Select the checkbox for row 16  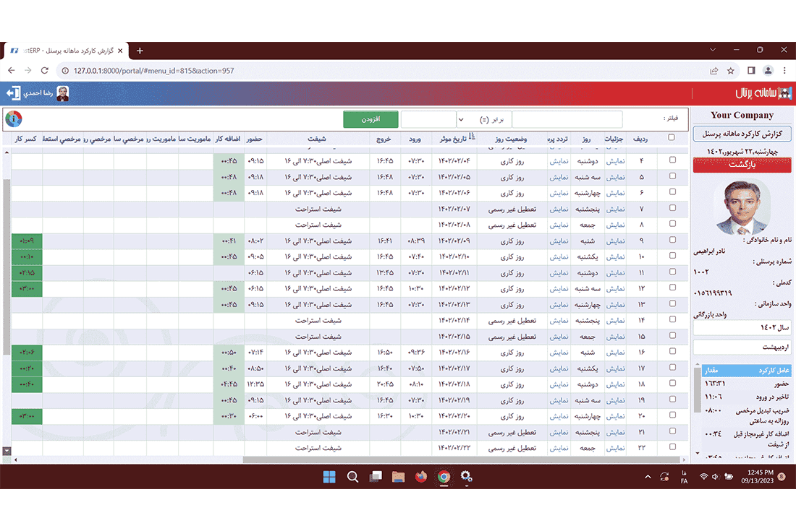coord(672,352)
